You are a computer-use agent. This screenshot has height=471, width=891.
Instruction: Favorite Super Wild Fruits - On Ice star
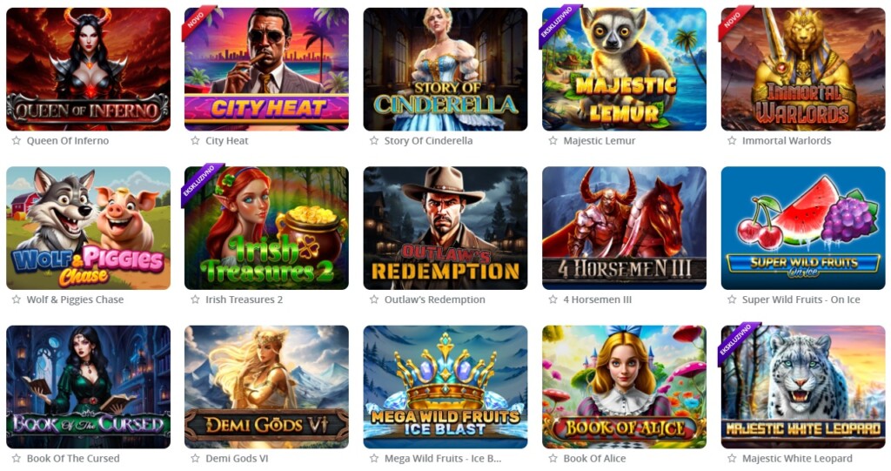pyautogui.click(x=732, y=299)
